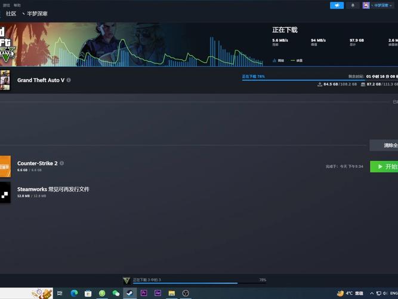Click the download speed graph banner
The height and width of the screenshot is (299, 398).
pos(131,44)
